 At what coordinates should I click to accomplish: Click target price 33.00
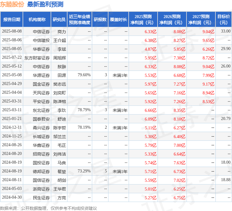[x=226, y=31]
